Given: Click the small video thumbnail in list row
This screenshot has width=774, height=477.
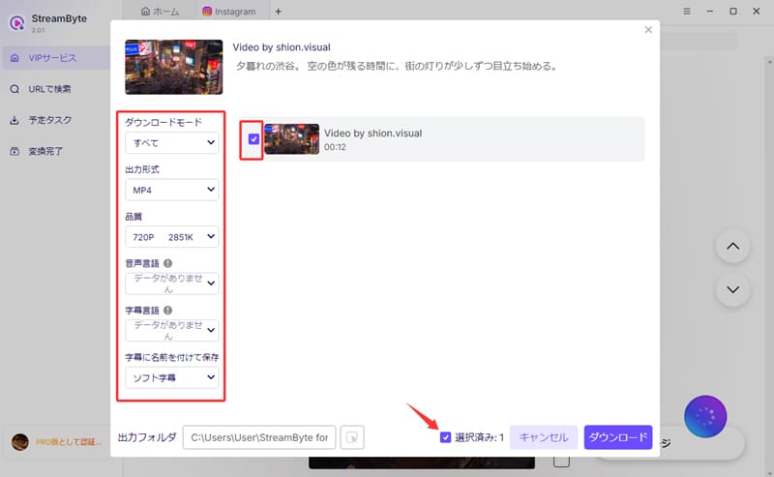Looking at the screenshot, I should (x=292, y=139).
